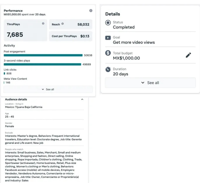Image resolution: width=200 pixels, height=183 pixels.
Task: Collapse the Audience details section
Action: [82, 99]
